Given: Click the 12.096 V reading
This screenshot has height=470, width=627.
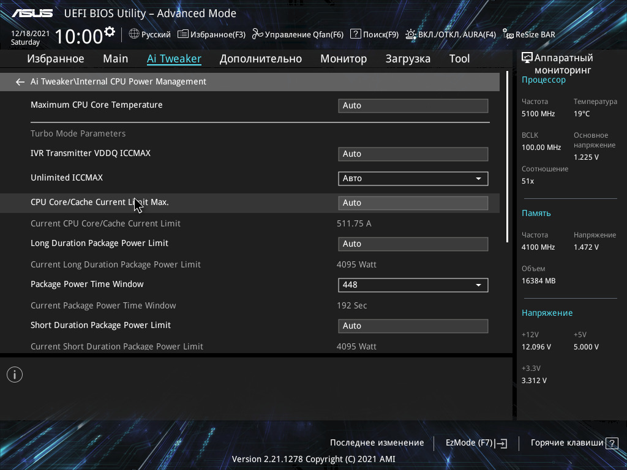Looking at the screenshot, I should (536, 347).
